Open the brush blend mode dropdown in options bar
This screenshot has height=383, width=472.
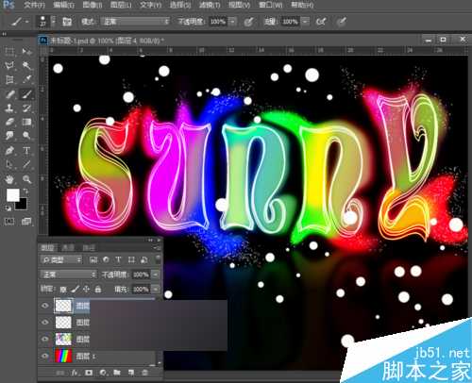[135, 22]
